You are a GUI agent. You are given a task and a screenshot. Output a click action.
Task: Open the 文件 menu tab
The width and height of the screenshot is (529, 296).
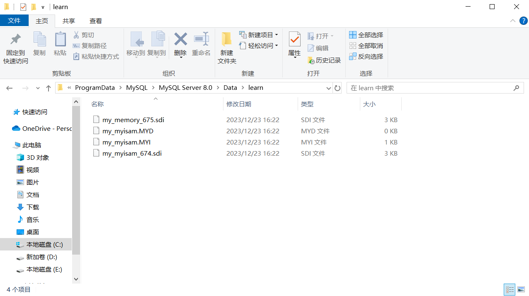click(14, 21)
